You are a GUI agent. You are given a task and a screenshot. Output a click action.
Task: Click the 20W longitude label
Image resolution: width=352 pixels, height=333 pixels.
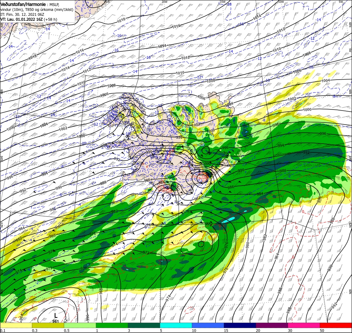pos(164,1)
